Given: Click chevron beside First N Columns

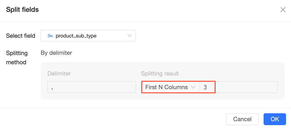Looking at the screenshot, I should [x=193, y=87].
